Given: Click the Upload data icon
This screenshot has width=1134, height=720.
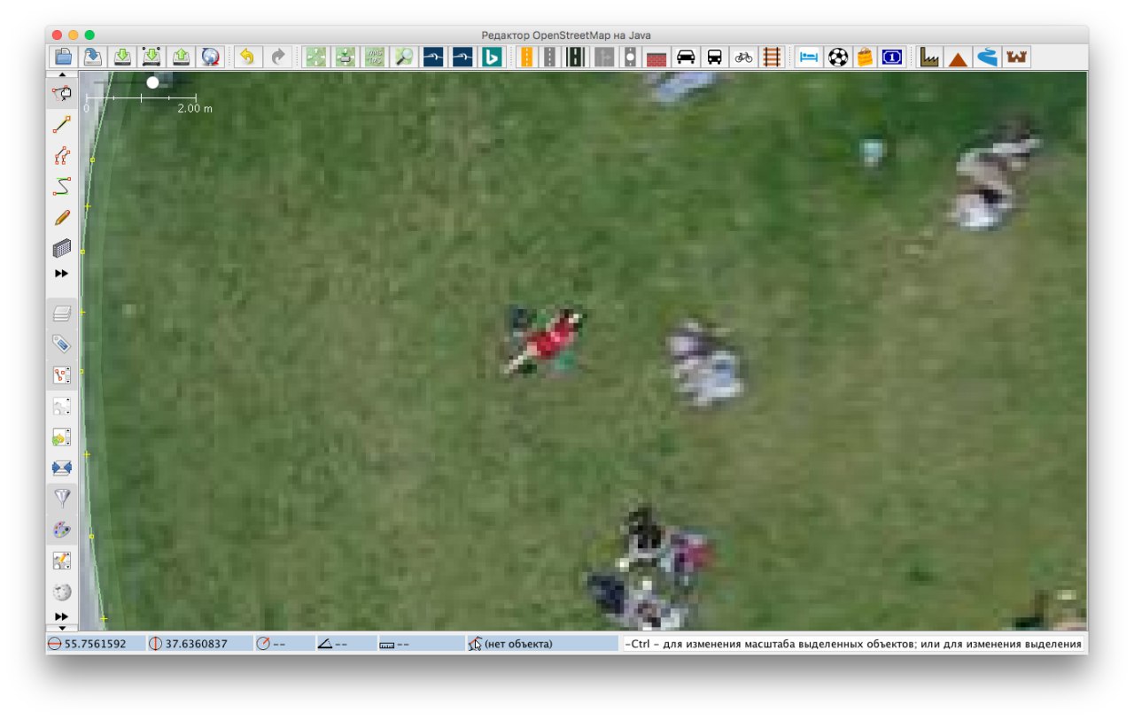Looking at the screenshot, I should (x=181, y=57).
